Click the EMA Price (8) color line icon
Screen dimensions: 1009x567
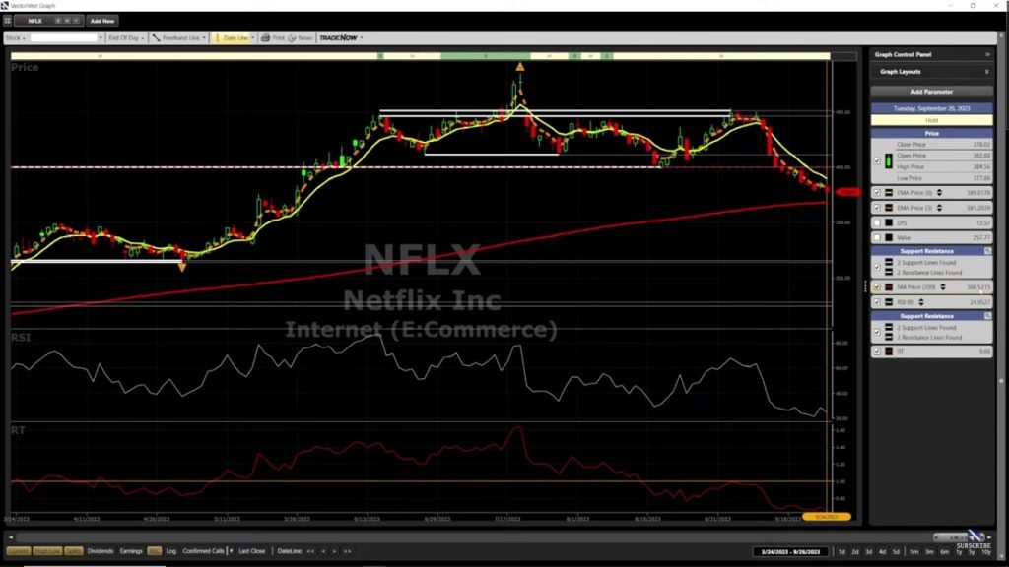click(890, 192)
